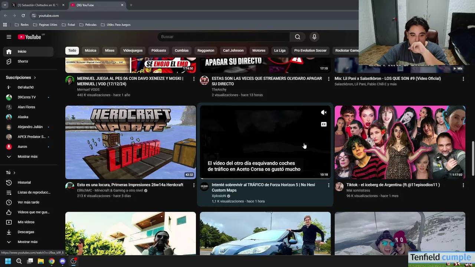Open the browser tab search dropdown
This screenshot has width=475, height=267.
(4, 5)
